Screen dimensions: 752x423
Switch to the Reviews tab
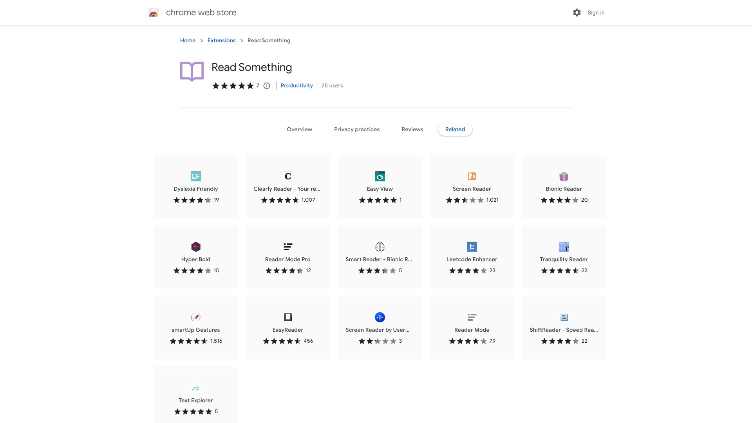coord(412,129)
